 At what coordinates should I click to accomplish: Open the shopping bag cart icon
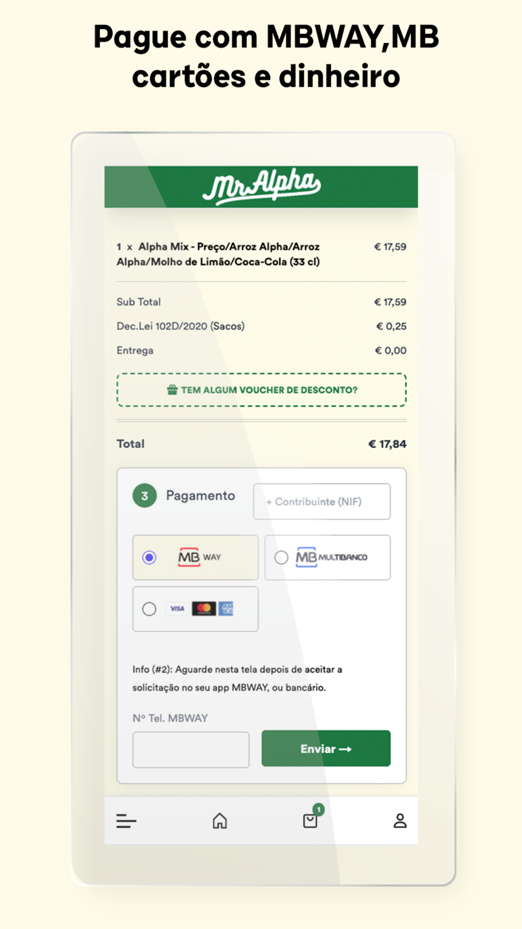point(310,821)
